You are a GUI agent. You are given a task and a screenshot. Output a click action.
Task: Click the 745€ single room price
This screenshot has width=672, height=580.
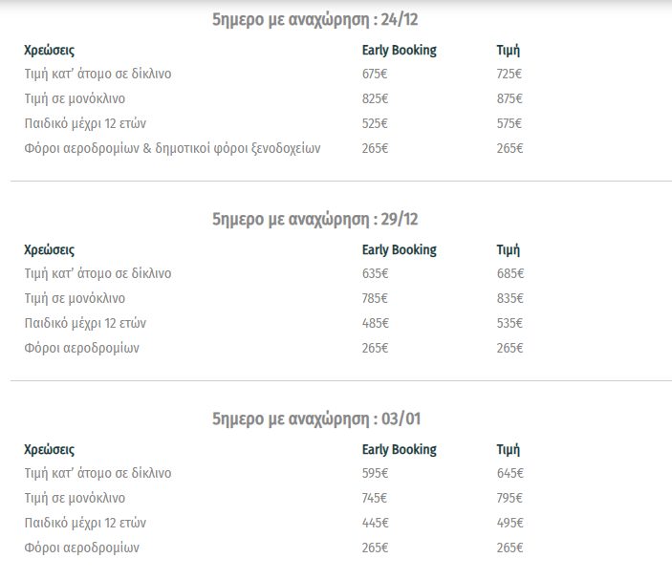pos(376,498)
